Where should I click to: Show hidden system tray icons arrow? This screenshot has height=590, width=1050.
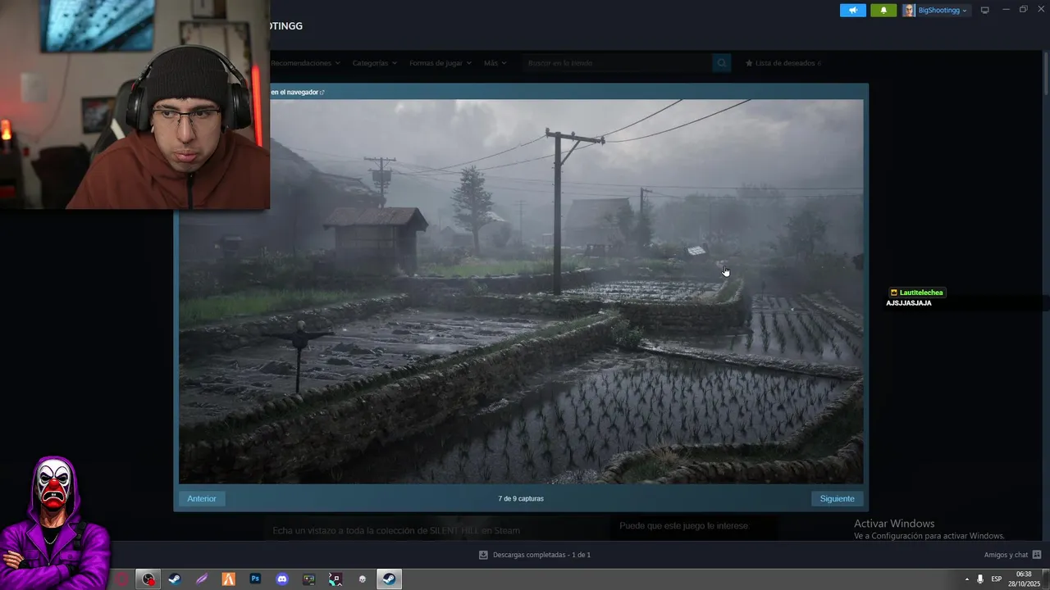966,579
